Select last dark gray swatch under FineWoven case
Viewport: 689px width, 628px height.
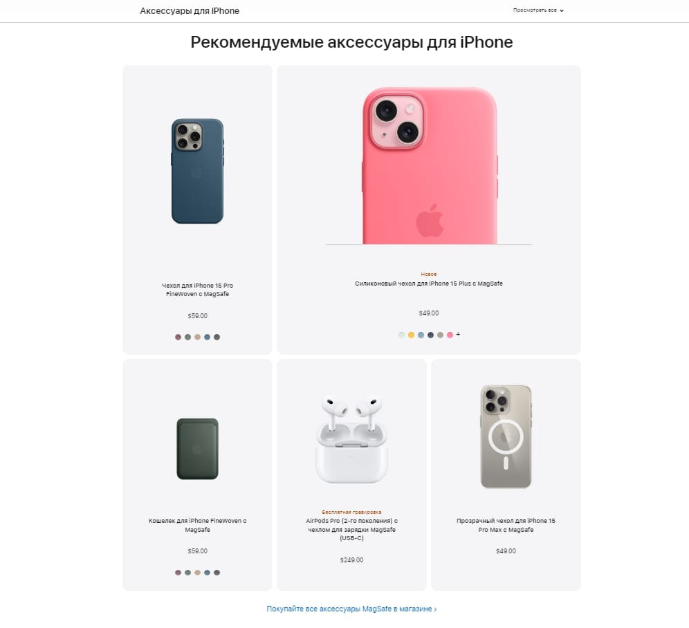click(217, 337)
